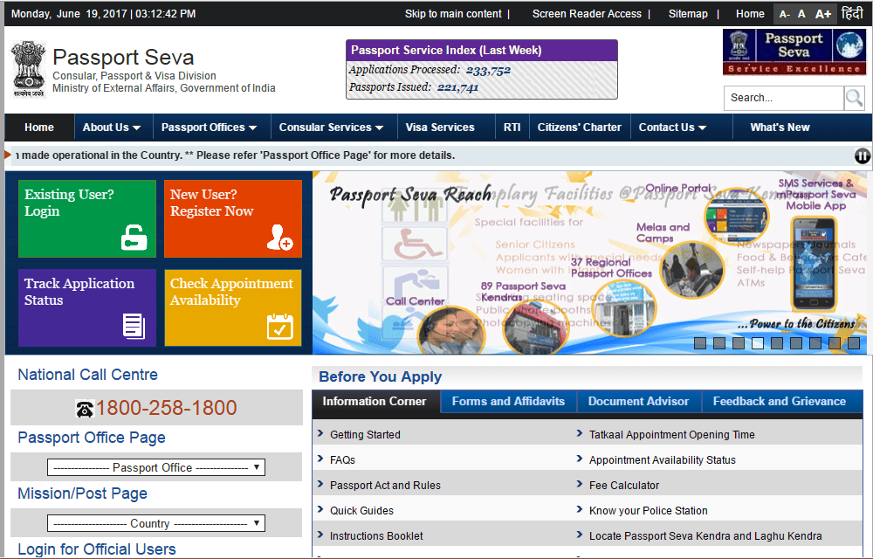This screenshot has height=559, width=873.
Task: Switch to the Forms and Affidavits tab
Action: [508, 401]
